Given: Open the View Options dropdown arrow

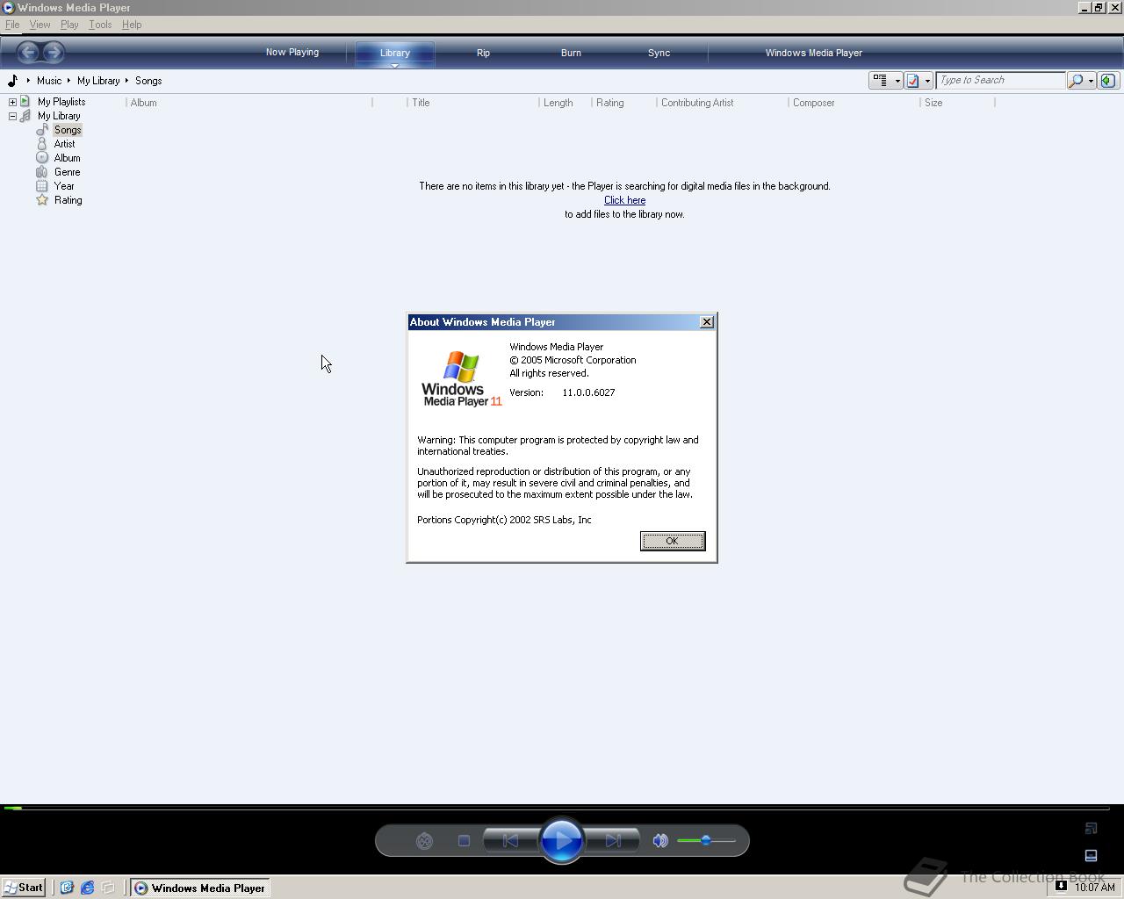Looking at the screenshot, I should point(897,81).
